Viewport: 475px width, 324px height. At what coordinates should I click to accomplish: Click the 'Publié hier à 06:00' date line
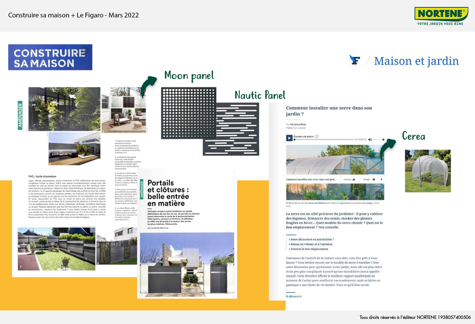click(x=295, y=128)
